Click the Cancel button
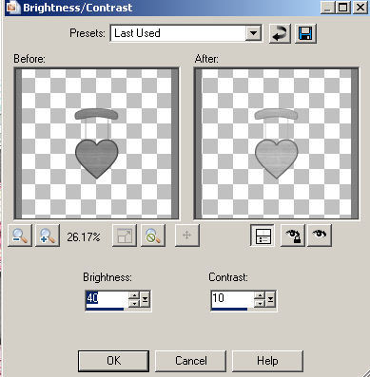Image resolution: width=370 pixels, height=377 pixels. [x=190, y=361]
